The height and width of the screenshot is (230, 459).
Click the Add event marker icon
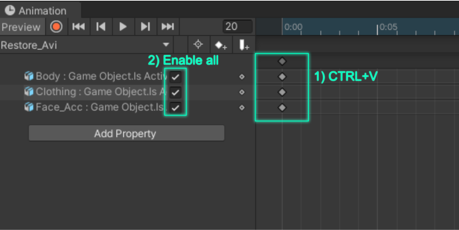[x=244, y=45]
